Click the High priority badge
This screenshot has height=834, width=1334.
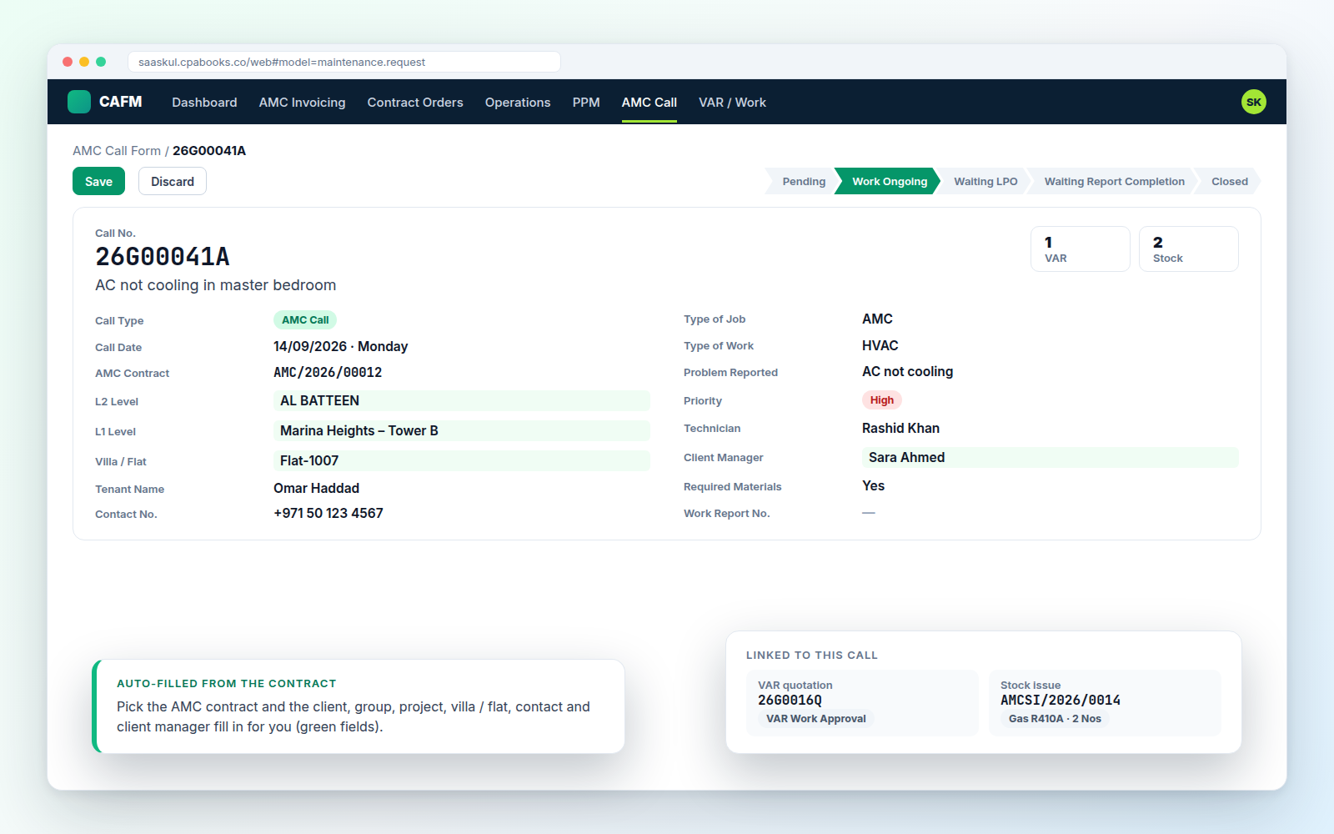click(881, 400)
